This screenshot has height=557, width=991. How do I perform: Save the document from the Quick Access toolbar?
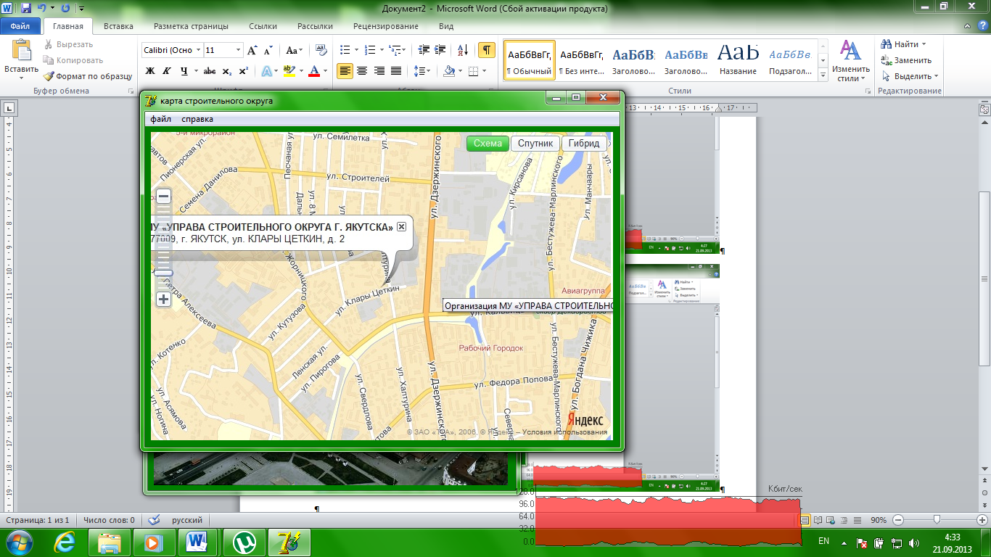click(26, 9)
